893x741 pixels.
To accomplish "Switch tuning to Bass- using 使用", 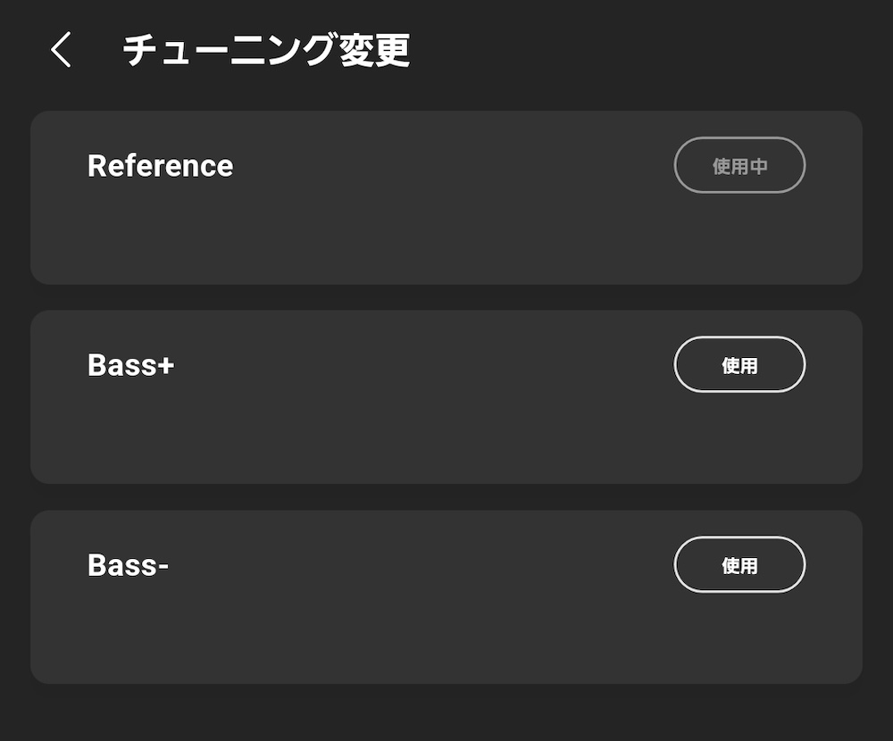I will click(x=739, y=564).
